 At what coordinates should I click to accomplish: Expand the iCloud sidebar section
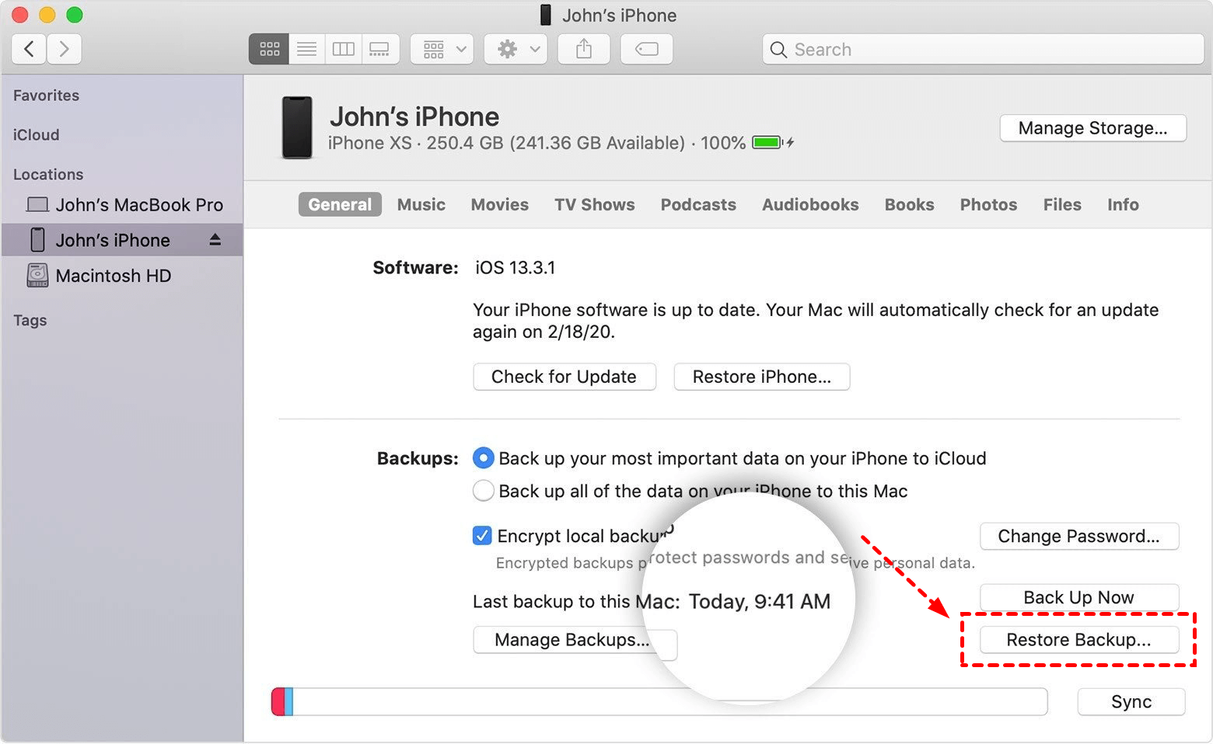click(x=36, y=135)
